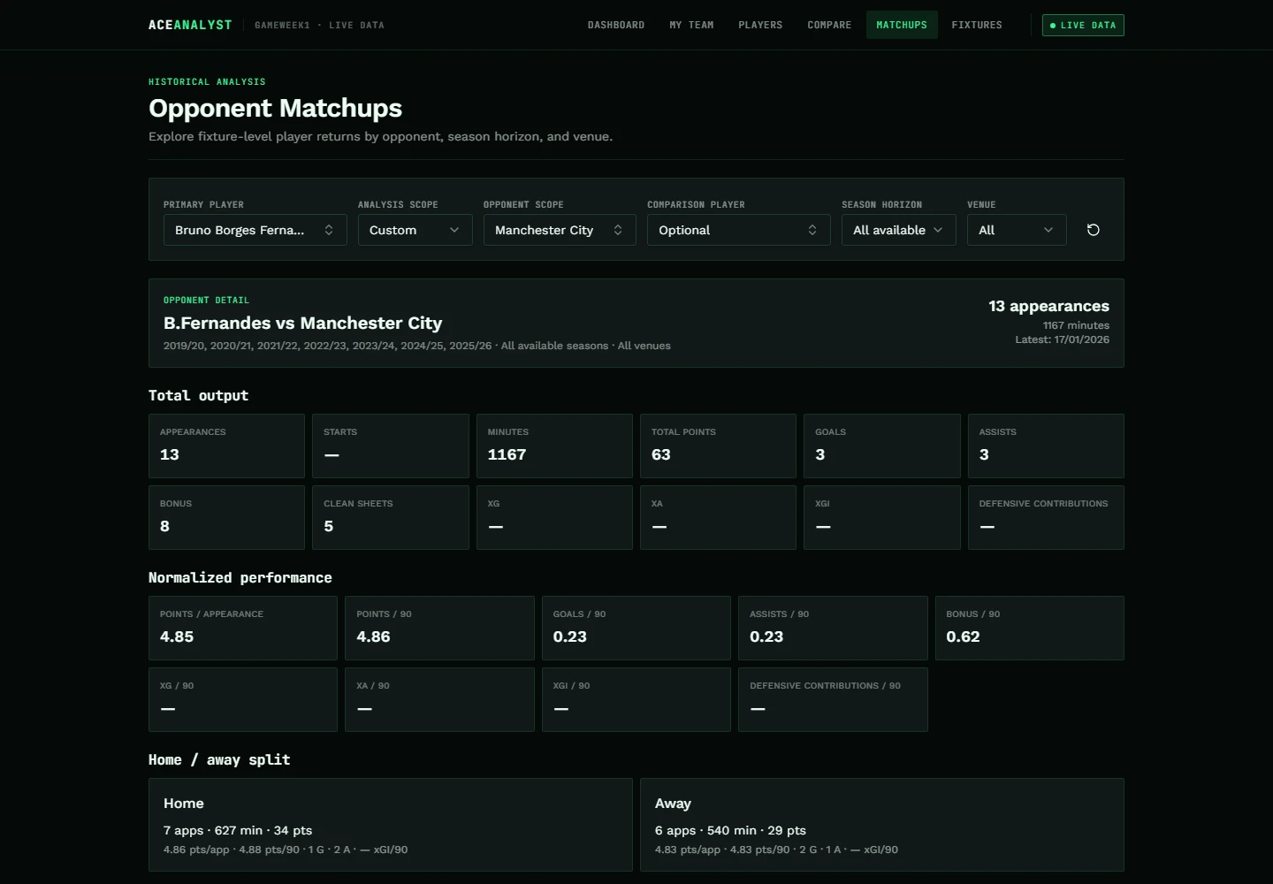Open the Analysis Scope Custom dropdown

(x=415, y=230)
